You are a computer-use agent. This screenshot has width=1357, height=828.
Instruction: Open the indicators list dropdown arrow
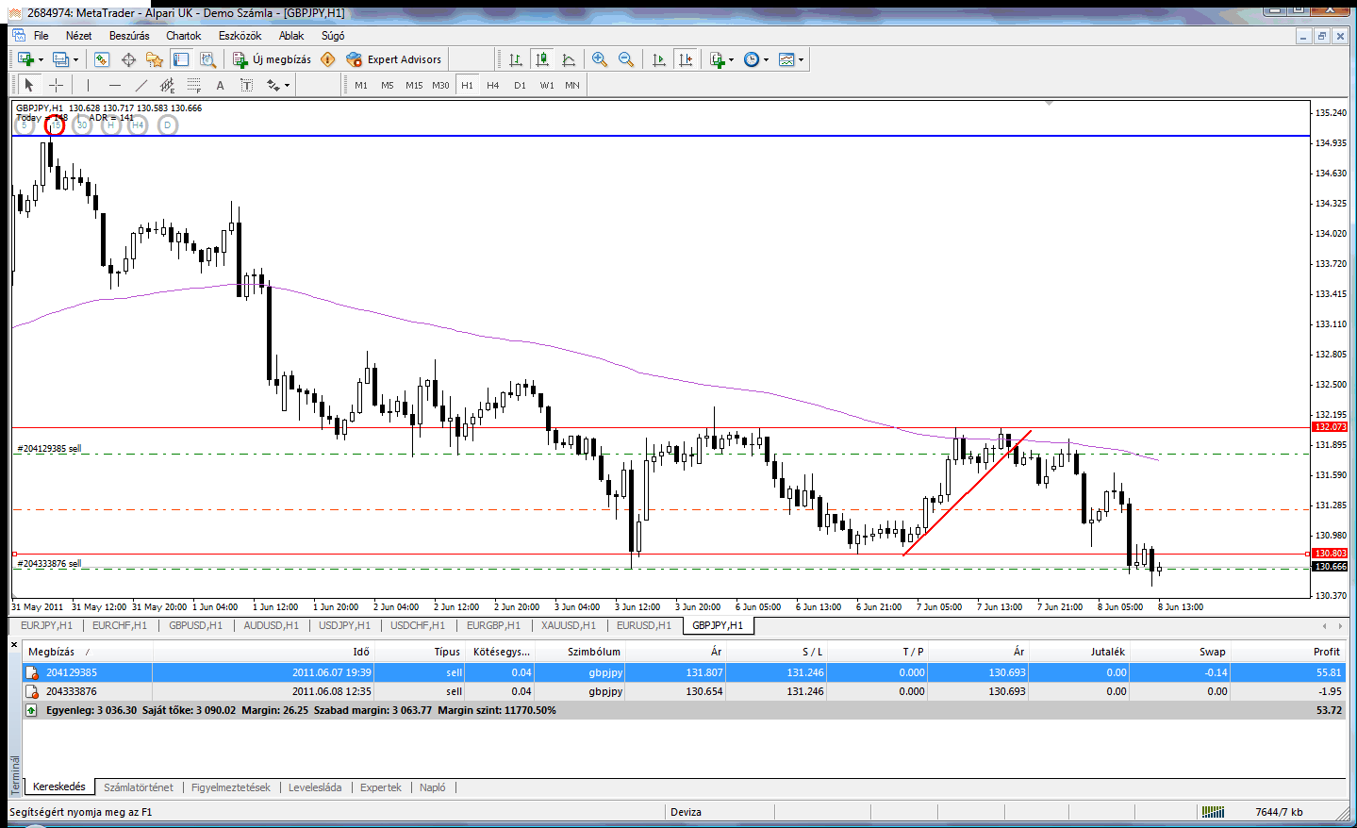click(x=732, y=59)
